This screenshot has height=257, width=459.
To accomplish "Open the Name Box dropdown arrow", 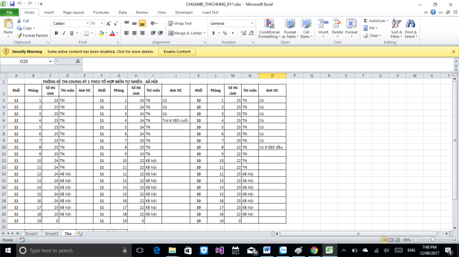I will pyautogui.click(x=50, y=61).
